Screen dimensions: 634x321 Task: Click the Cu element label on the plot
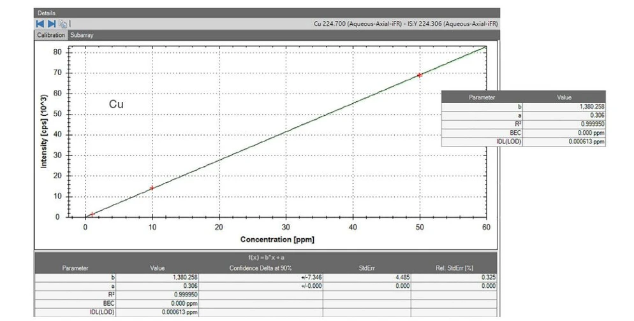point(116,104)
